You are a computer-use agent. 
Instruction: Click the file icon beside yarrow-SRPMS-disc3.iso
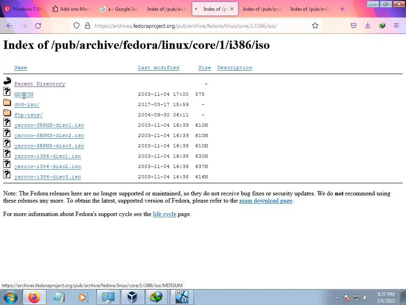[7, 143]
